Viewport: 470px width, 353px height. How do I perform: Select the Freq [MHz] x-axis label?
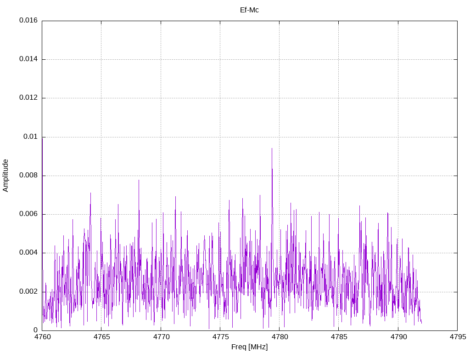point(249,347)
